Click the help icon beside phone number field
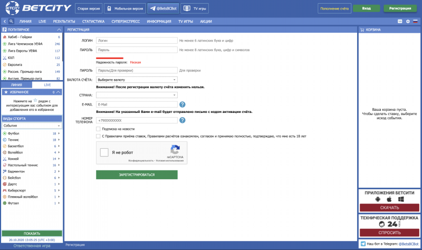 click(x=182, y=120)
